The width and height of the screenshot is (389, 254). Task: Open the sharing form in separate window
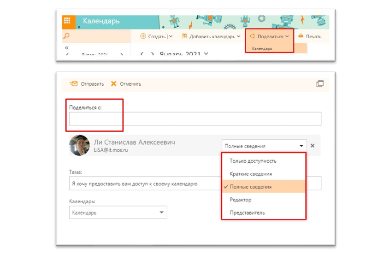(x=320, y=84)
